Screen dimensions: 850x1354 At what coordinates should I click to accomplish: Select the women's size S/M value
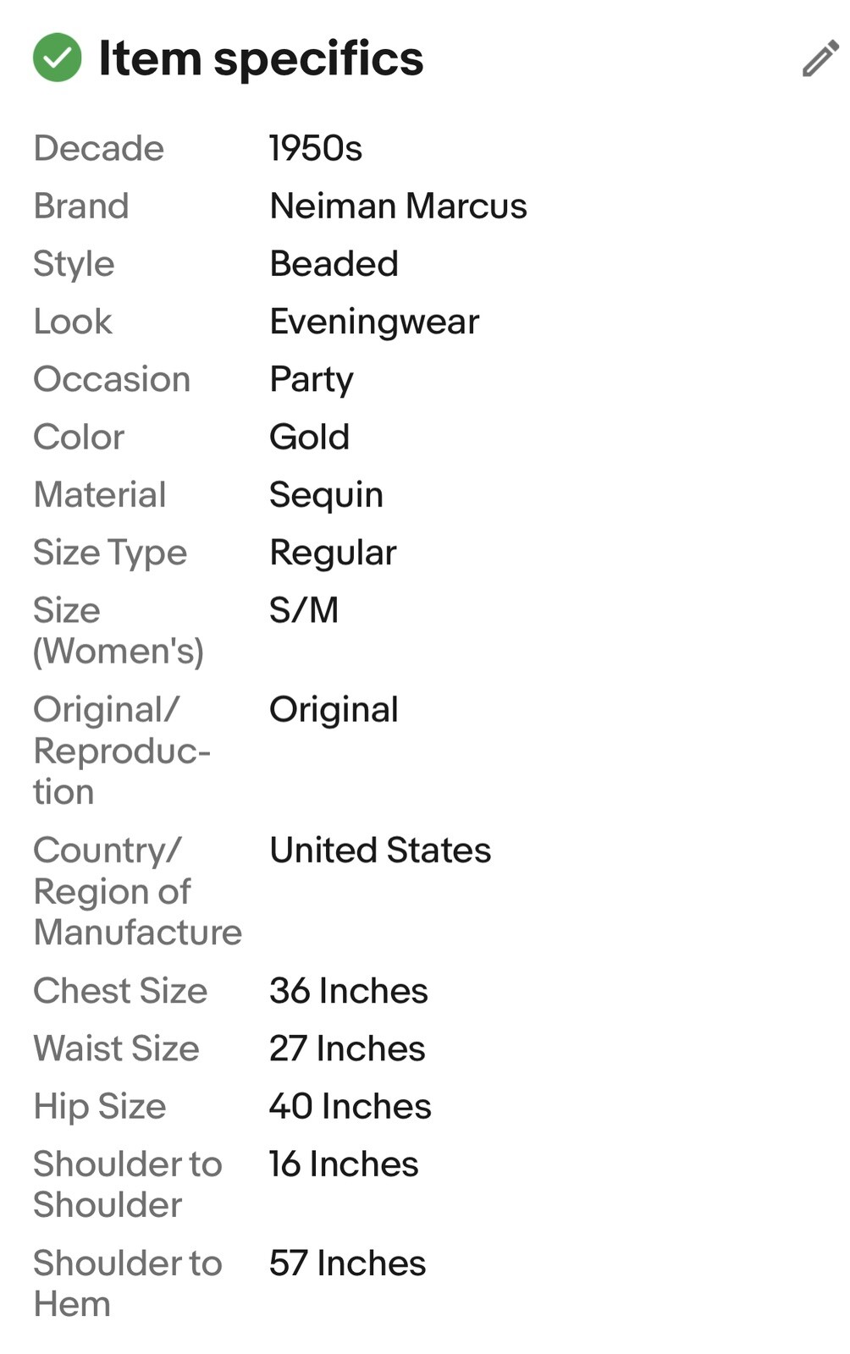[304, 610]
